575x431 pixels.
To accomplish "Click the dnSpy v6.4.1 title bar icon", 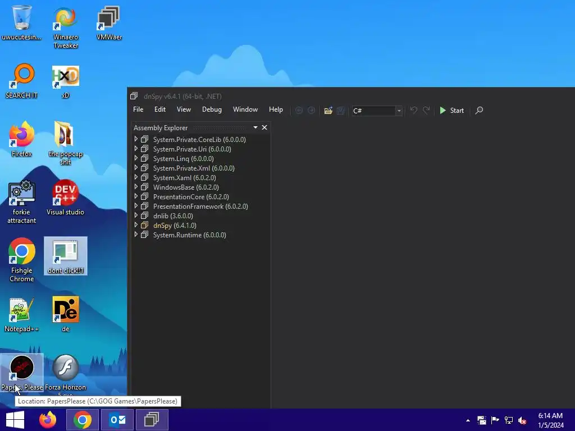I will pyautogui.click(x=134, y=96).
